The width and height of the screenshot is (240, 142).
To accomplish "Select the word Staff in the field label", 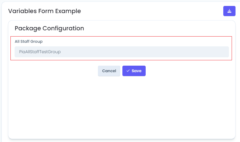I will coord(25,42).
